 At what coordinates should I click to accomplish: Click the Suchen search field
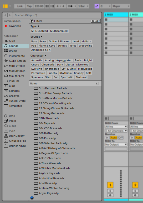tap(57, 15)
